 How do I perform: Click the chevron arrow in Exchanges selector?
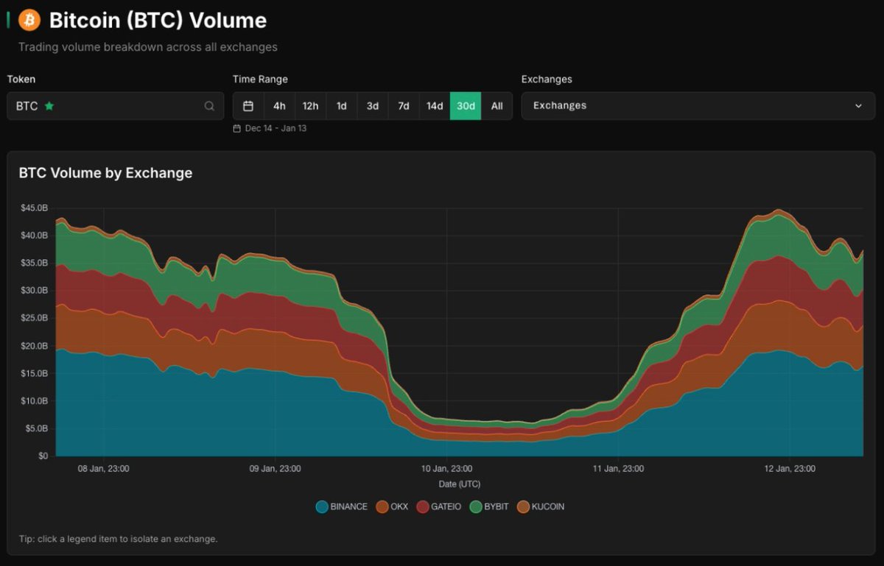[858, 106]
